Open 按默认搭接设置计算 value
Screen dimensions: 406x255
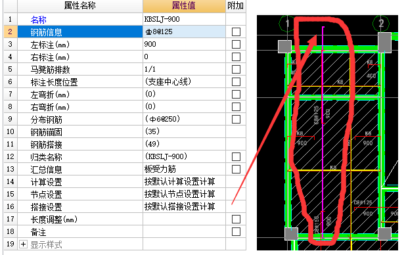[x=184, y=206]
